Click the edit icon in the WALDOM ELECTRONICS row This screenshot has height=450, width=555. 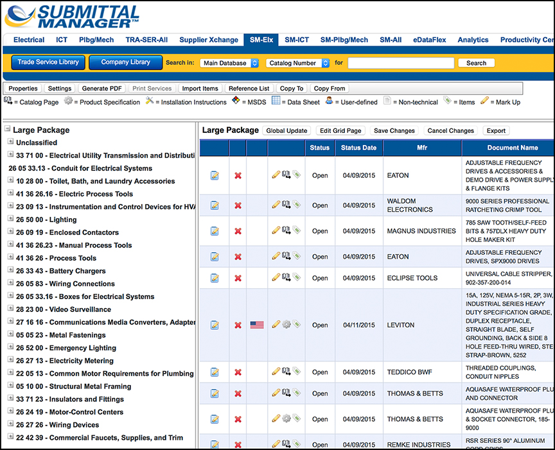[x=215, y=205]
